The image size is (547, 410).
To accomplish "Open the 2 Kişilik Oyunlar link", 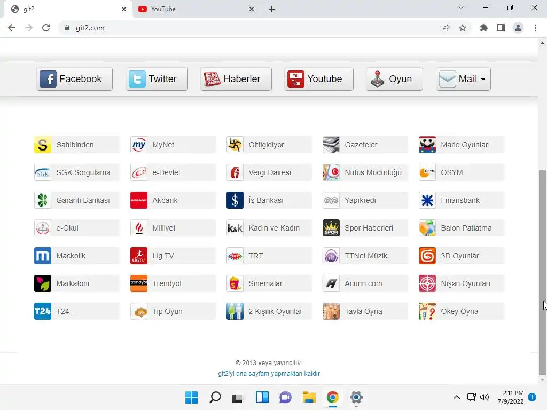I will (269, 311).
